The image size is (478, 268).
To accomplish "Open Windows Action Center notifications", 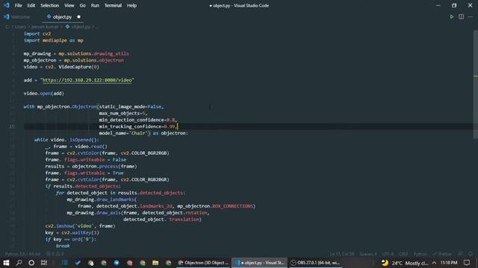I will coord(467,263).
